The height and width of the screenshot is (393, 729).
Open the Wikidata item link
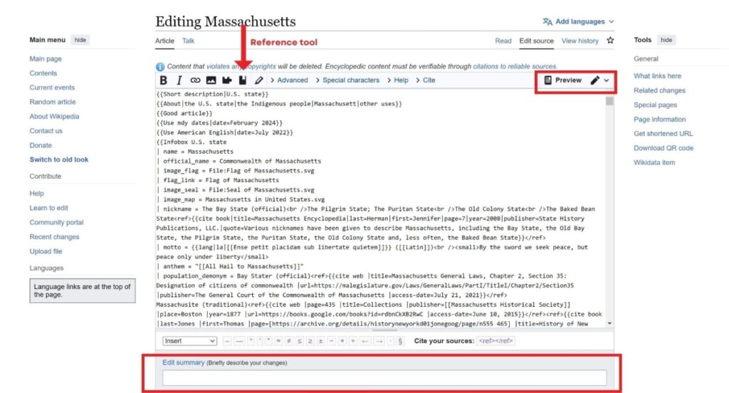[x=654, y=162]
